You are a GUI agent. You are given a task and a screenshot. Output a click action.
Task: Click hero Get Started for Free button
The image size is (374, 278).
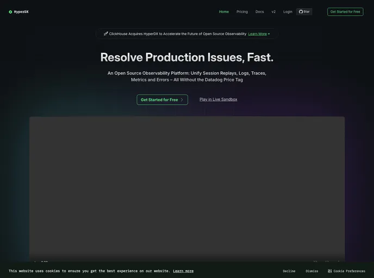click(162, 99)
